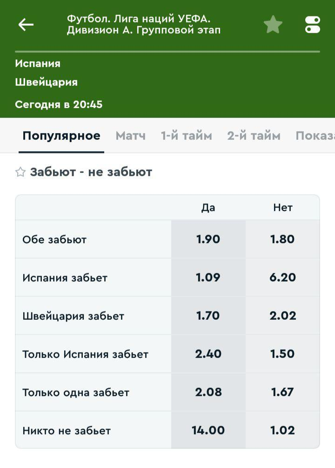Screen dimensions: 335x468
Task: Click 1.50 under Нет for Только Испания забьет
Action: click(x=282, y=353)
